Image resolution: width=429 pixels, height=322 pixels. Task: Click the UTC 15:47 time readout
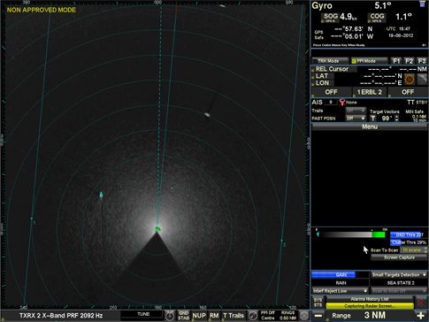coord(398,29)
